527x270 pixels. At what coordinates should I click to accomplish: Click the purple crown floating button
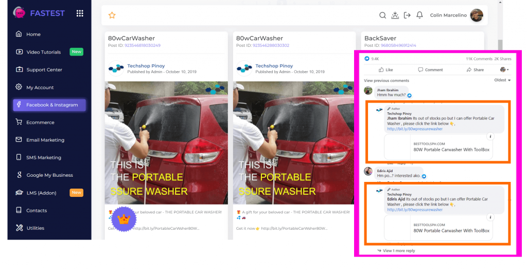pyautogui.click(x=124, y=219)
